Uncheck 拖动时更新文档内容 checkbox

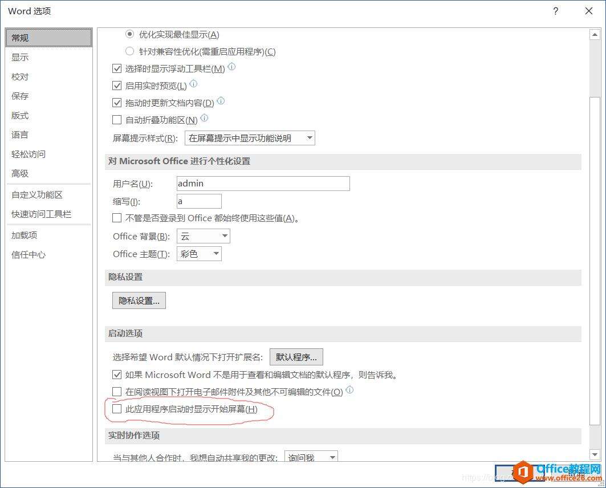117,103
